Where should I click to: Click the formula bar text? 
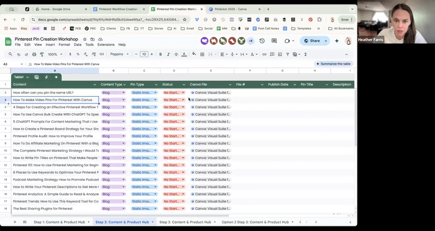[67, 64]
